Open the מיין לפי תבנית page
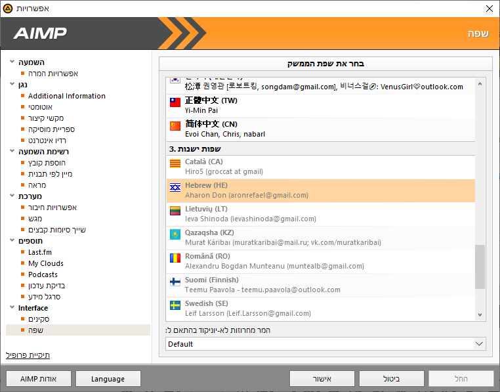The width and height of the screenshot is (500, 392). [x=50, y=174]
